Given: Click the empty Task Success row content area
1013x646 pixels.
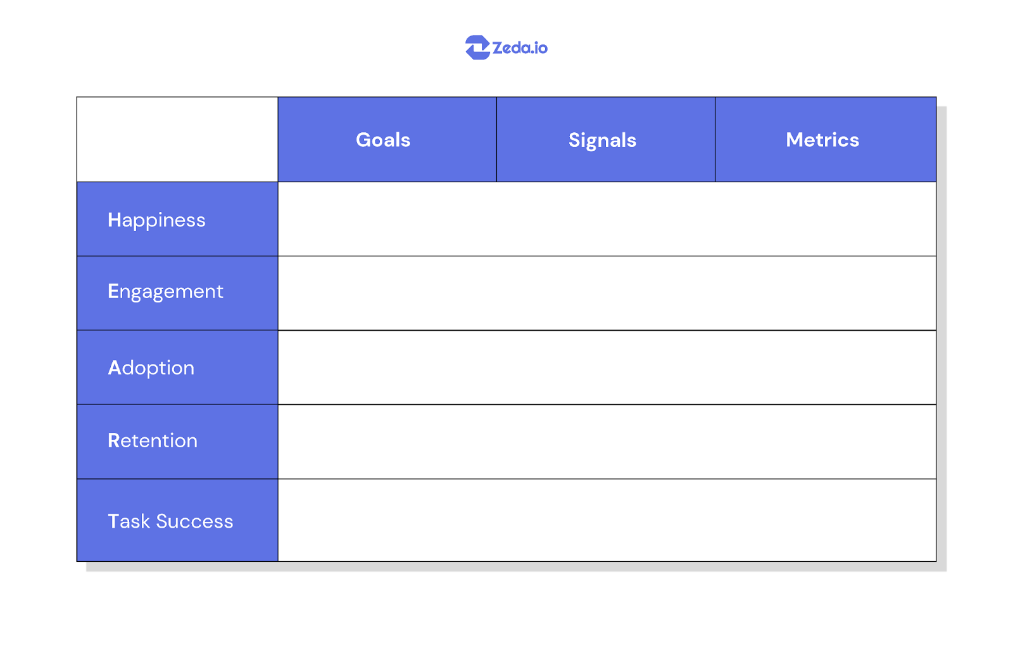Looking at the screenshot, I should pos(607,520).
